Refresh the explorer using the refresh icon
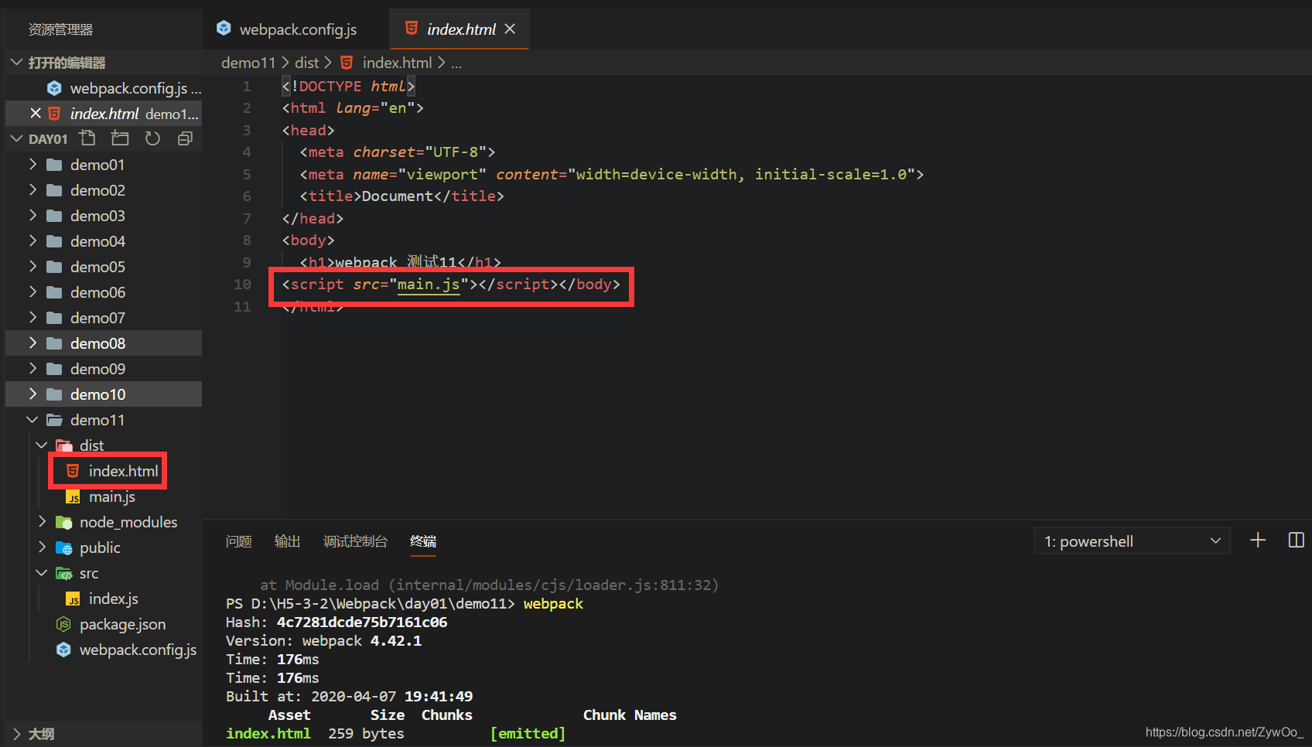This screenshot has width=1312, height=747. click(152, 138)
